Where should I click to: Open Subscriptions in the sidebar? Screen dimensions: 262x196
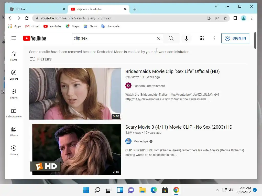(x=14, y=113)
